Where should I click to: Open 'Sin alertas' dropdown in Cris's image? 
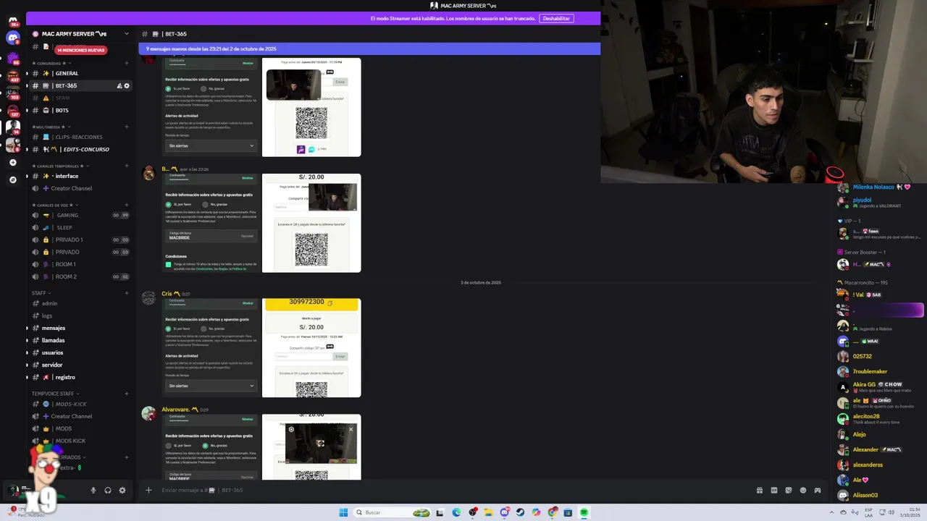pos(211,386)
